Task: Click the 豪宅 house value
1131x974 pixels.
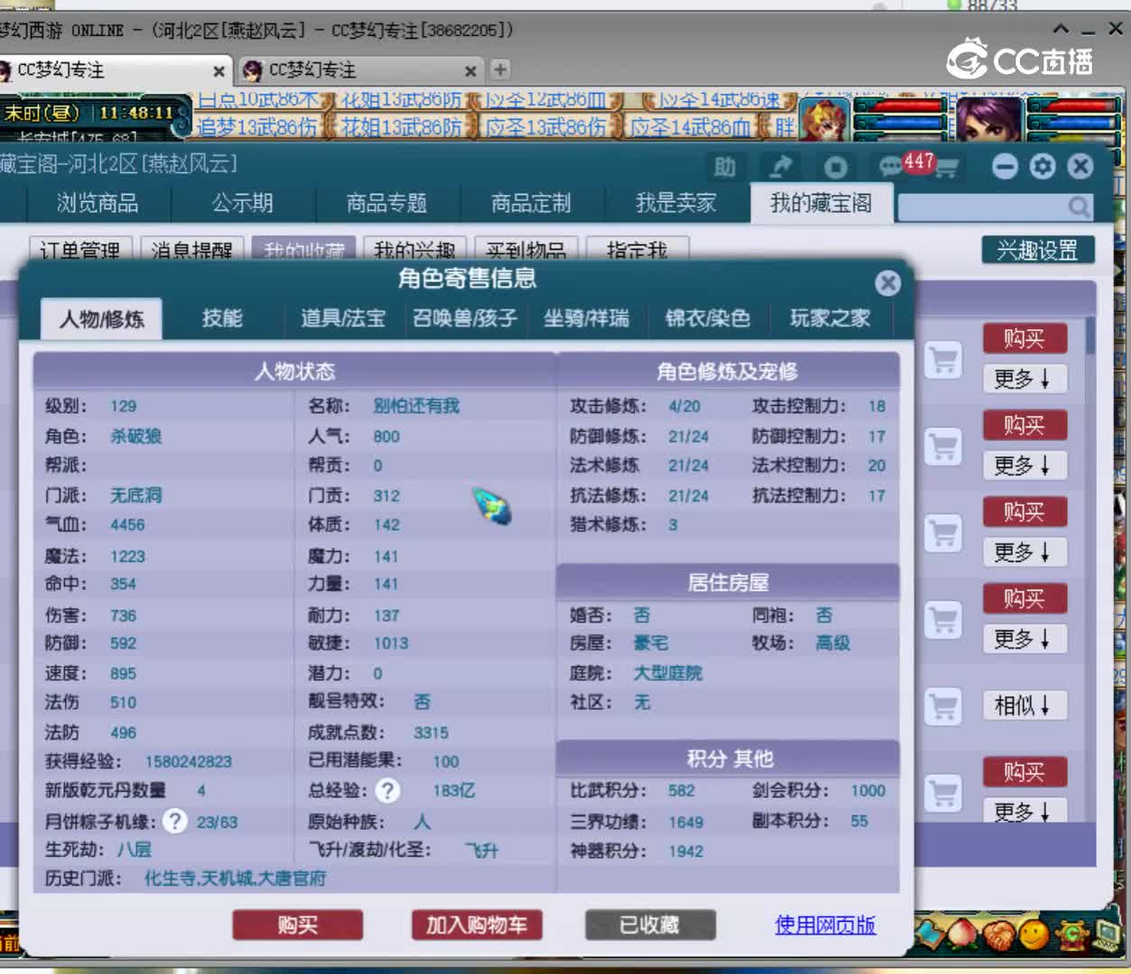Action: [650, 643]
